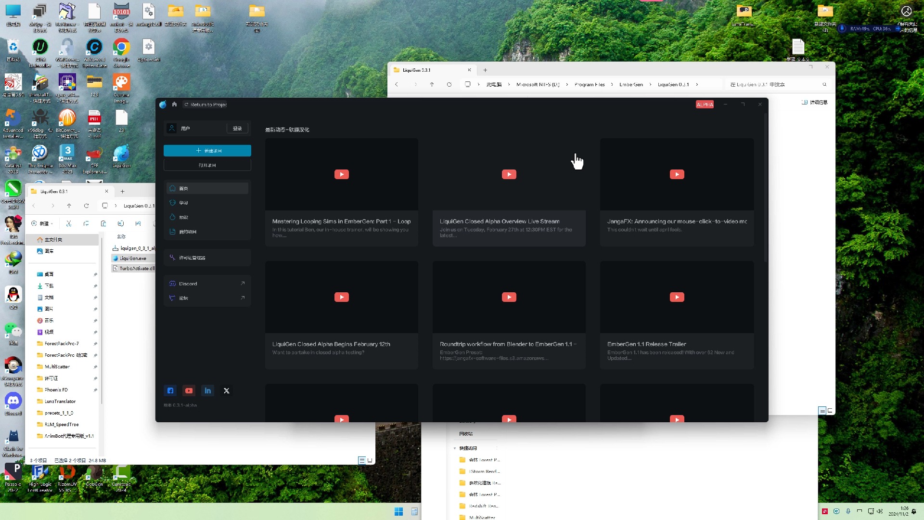Click the LiquiGen news list scrollbar
Viewport: 924px width, 520px height.
(766, 188)
